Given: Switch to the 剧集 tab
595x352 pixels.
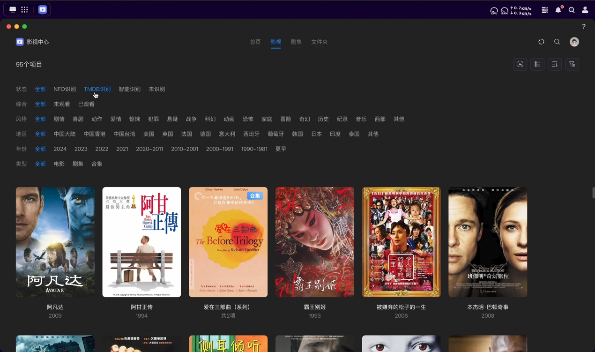Looking at the screenshot, I should click(x=296, y=42).
